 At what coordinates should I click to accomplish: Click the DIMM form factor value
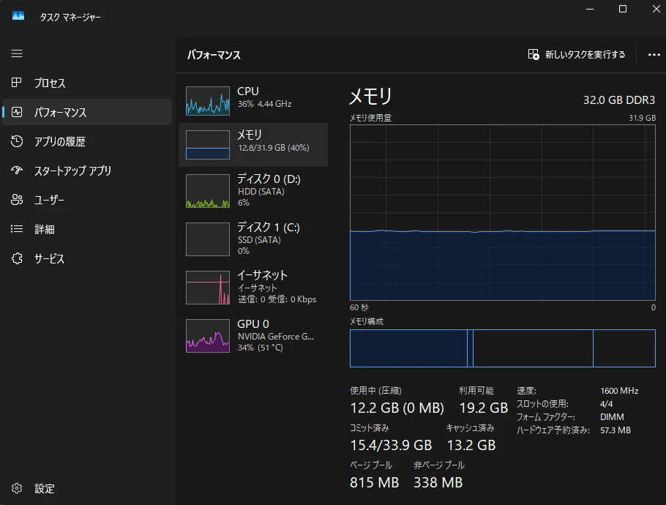(x=612, y=417)
